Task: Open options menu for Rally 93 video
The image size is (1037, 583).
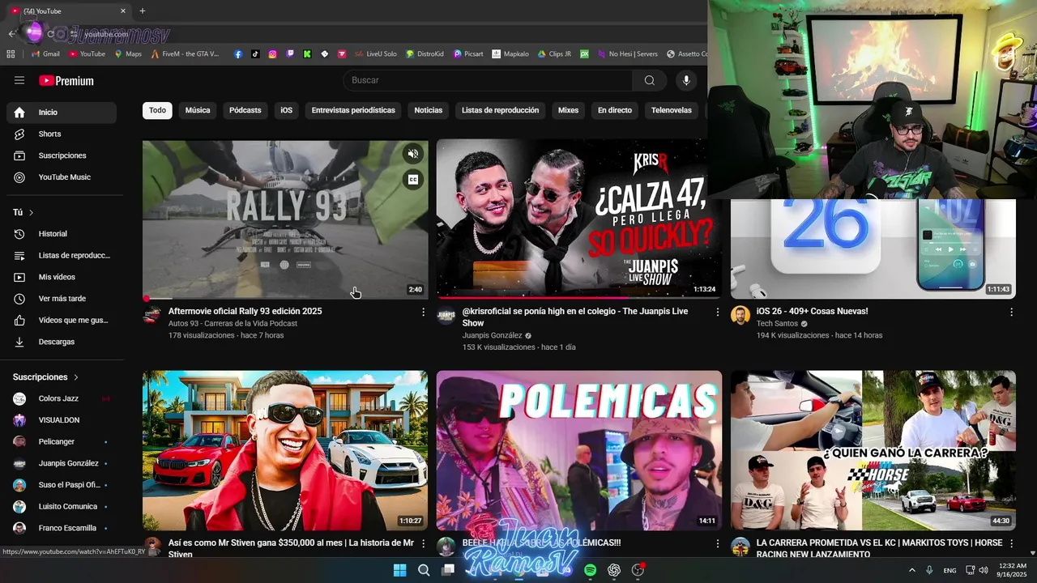Action: pos(423,312)
